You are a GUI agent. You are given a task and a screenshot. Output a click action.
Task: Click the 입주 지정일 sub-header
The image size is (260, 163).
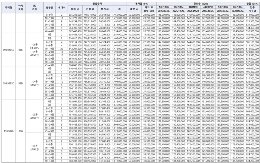pos(253,9)
